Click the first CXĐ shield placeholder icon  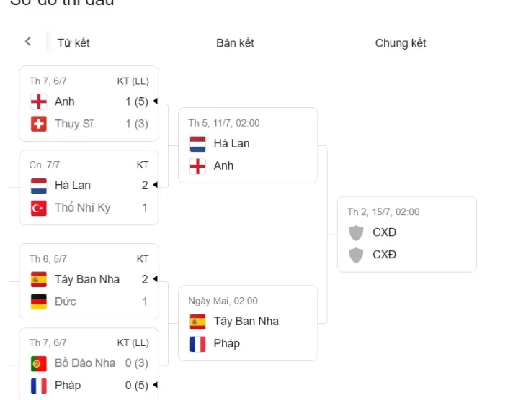pyautogui.click(x=356, y=233)
